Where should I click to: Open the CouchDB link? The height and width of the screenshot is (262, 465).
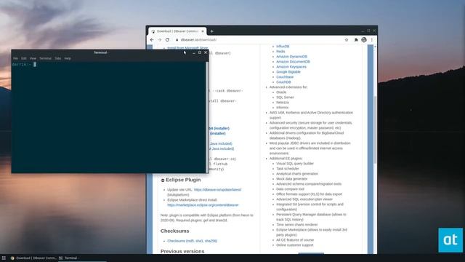click(x=283, y=82)
